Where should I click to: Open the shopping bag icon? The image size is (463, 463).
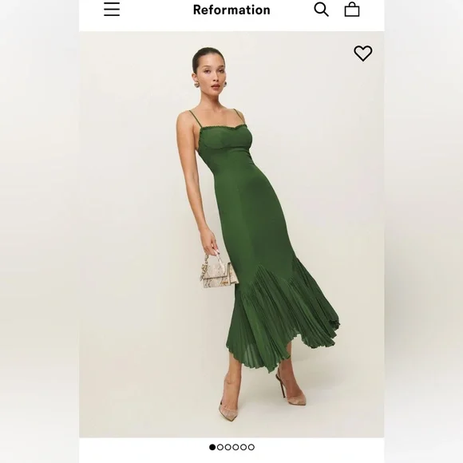point(352,10)
